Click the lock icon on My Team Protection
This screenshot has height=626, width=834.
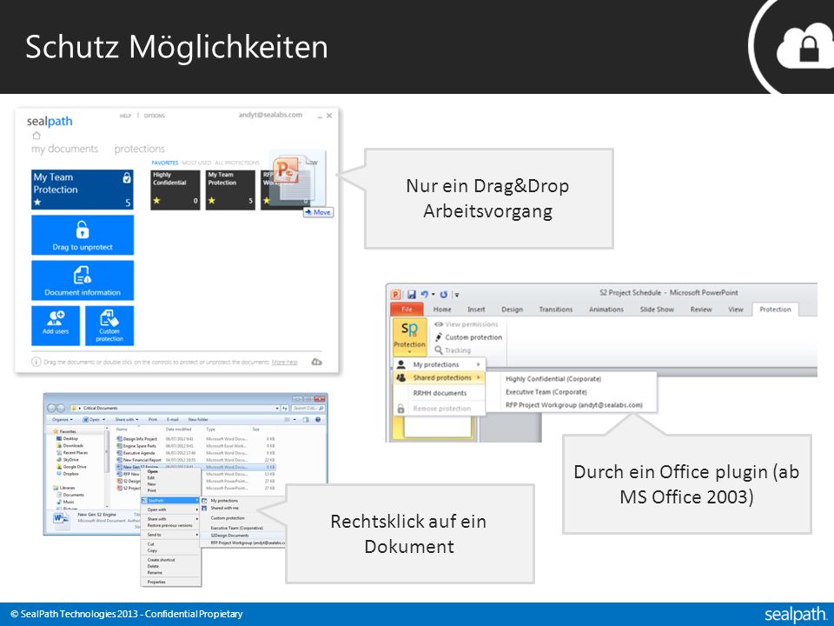(x=127, y=177)
